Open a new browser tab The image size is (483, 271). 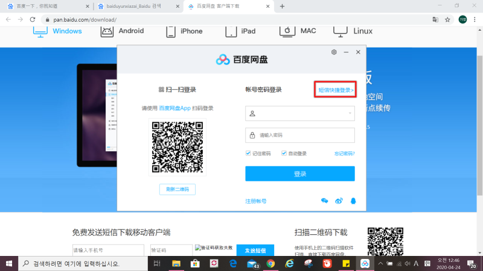tap(282, 6)
